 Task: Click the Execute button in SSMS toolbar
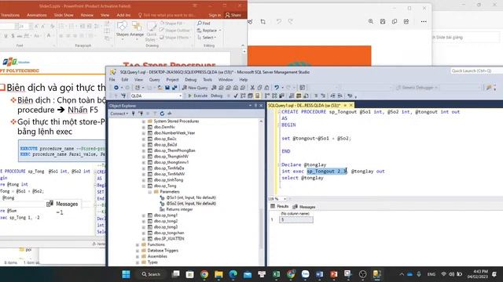(x=197, y=96)
